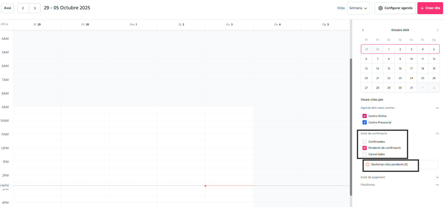Click the 29 - 05 Octubre 2025 heading
Screen dimensions: 446x207
[x=67, y=8]
